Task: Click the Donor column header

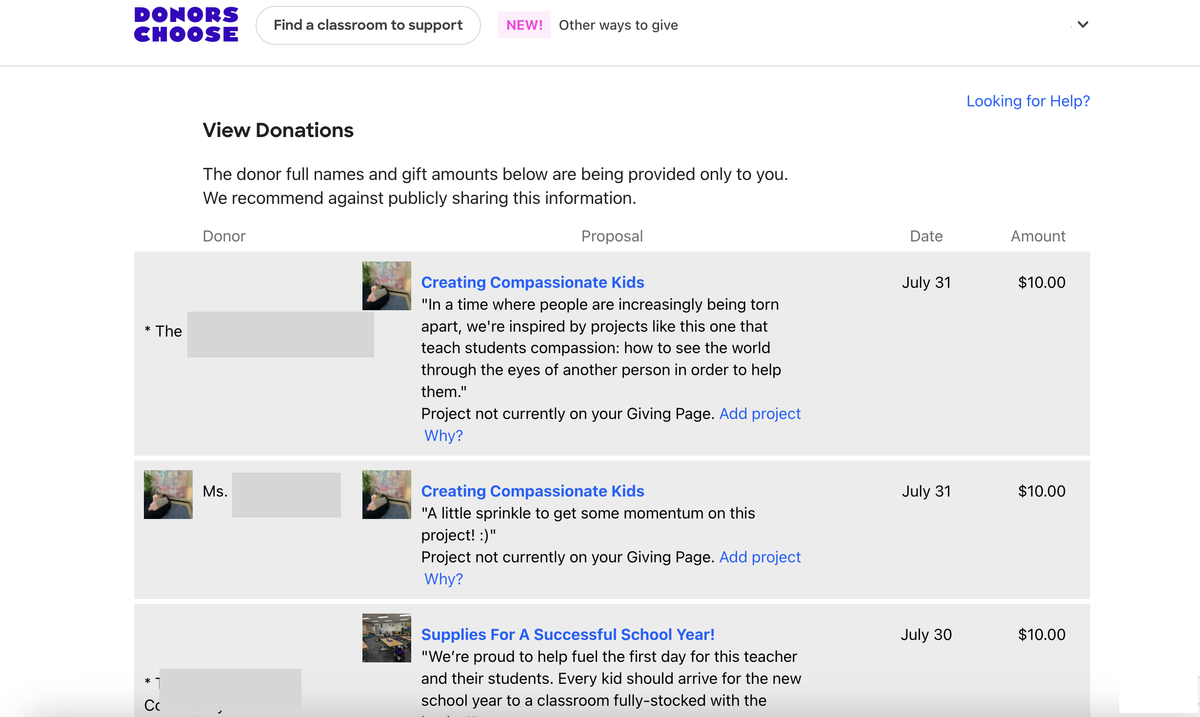Action: (x=224, y=236)
